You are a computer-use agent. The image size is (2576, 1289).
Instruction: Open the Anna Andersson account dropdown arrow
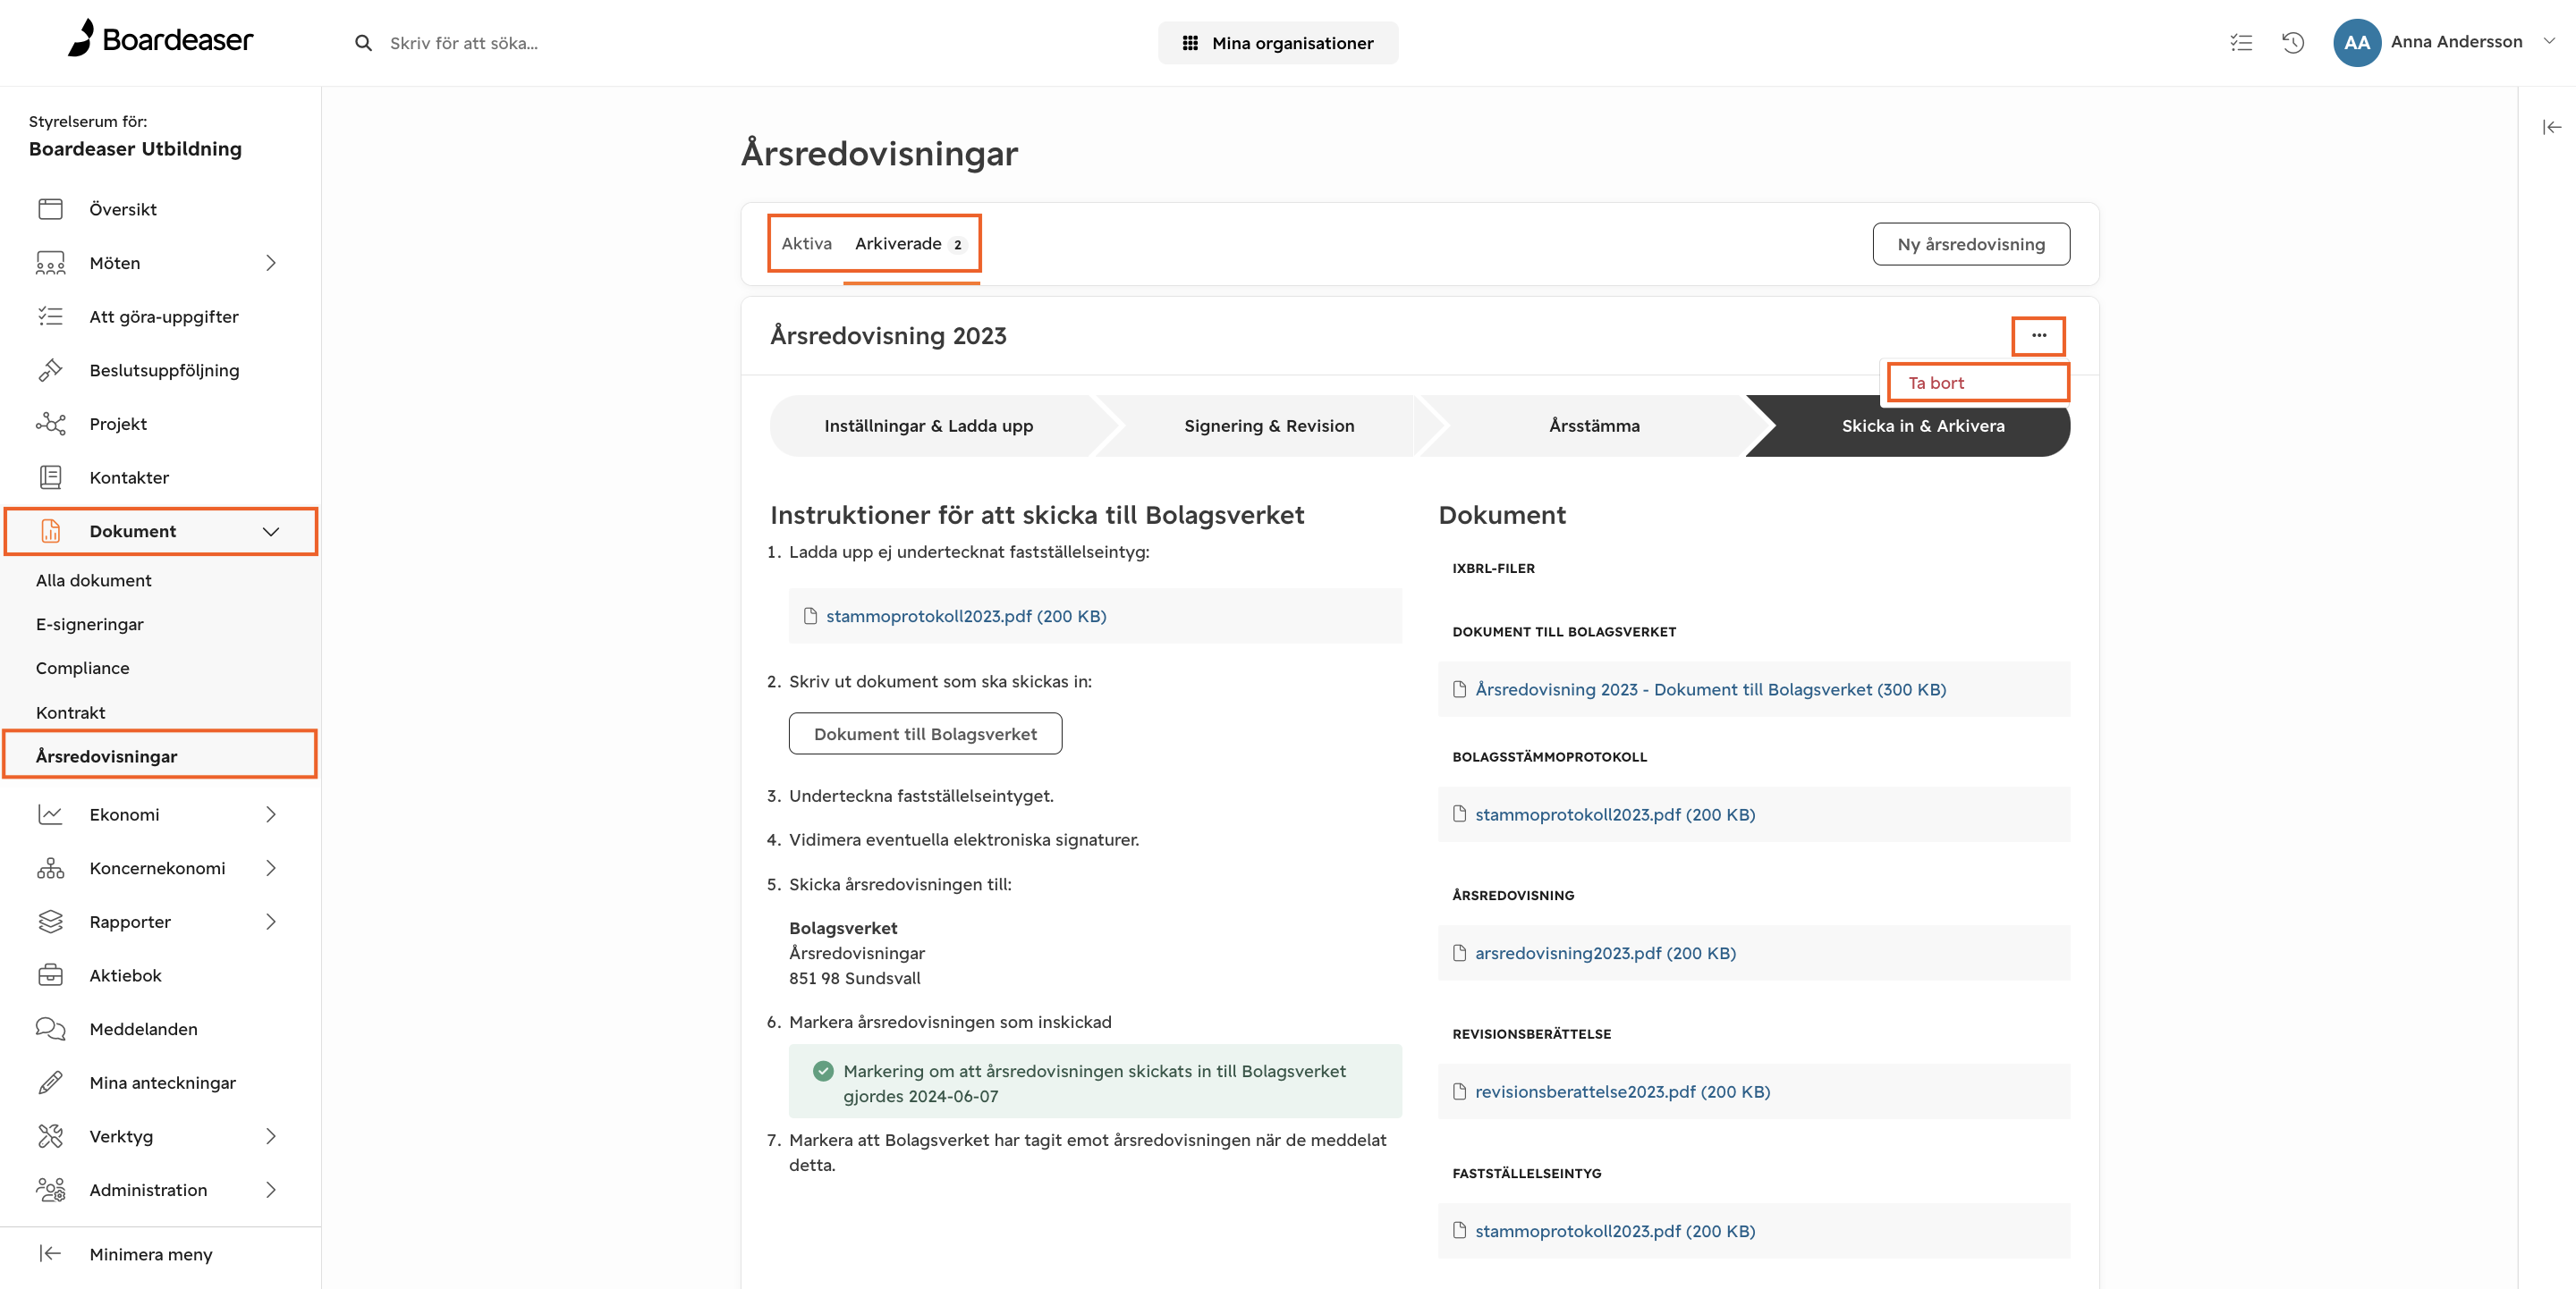pos(2549,42)
